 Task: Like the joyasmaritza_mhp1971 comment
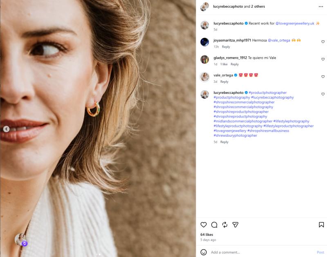point(323,42)
